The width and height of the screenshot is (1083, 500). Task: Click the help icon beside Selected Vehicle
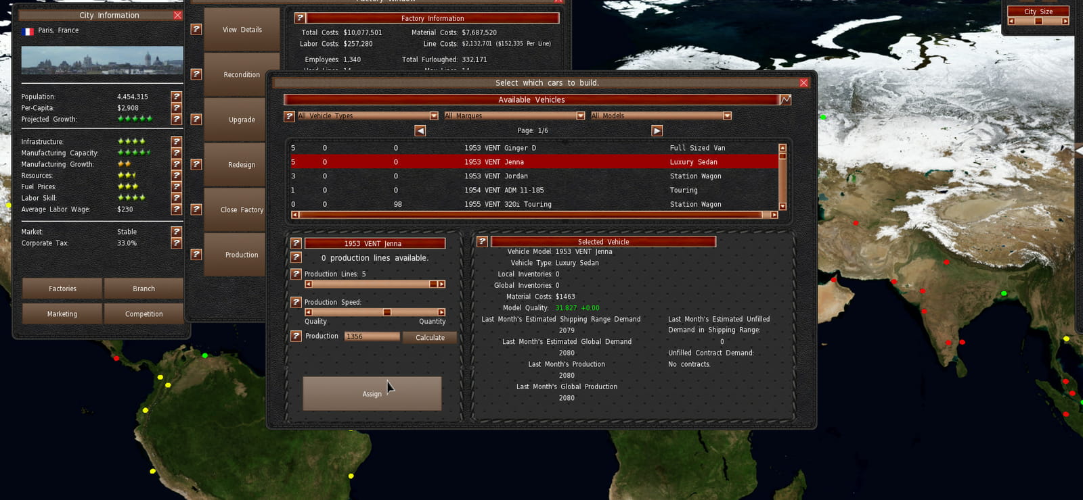(482, 241)
